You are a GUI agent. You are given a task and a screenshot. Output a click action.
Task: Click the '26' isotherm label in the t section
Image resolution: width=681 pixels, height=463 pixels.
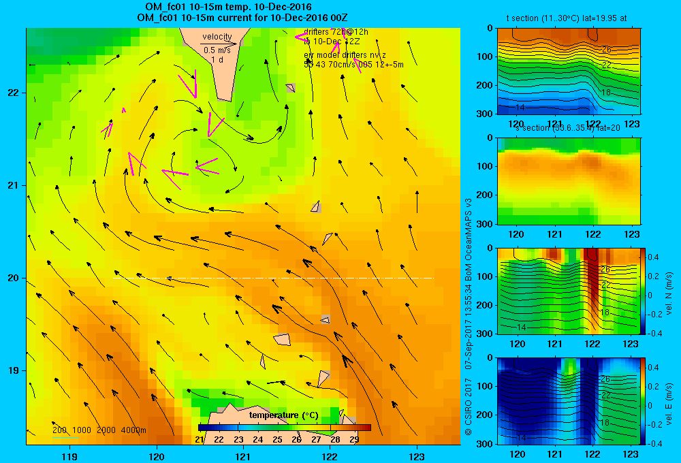[606, 50]
